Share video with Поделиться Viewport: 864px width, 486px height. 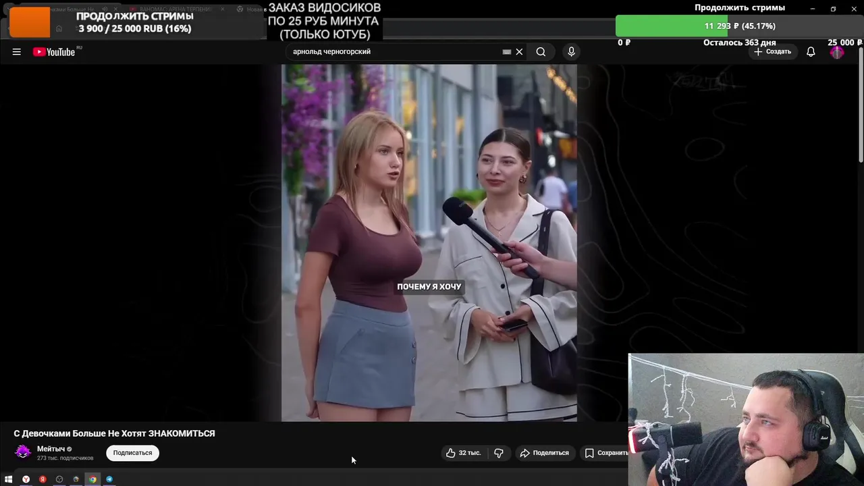[544, 453]
